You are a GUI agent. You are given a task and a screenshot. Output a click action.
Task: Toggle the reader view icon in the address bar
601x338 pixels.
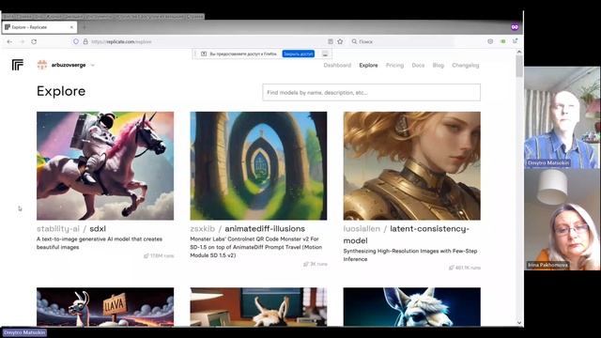(x=331, y=41)
